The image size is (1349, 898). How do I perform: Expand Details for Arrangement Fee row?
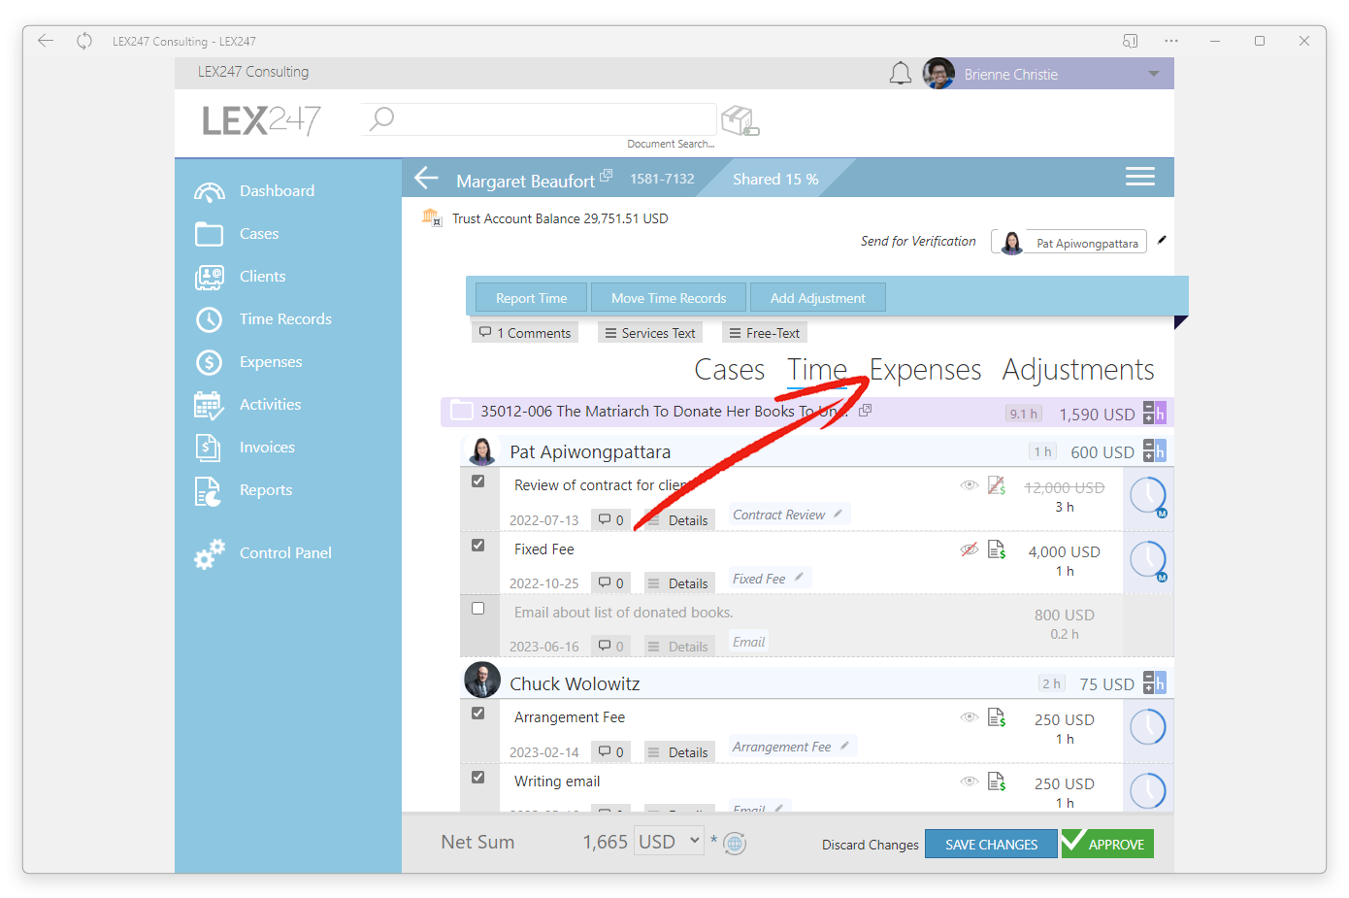pos(678,752)
